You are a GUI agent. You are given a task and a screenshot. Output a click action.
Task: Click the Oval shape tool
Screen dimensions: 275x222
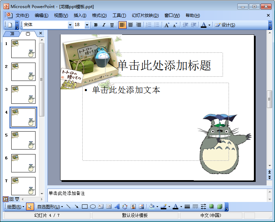93,207
